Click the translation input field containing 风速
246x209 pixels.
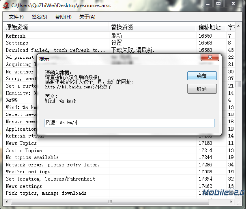coord(130,123)
